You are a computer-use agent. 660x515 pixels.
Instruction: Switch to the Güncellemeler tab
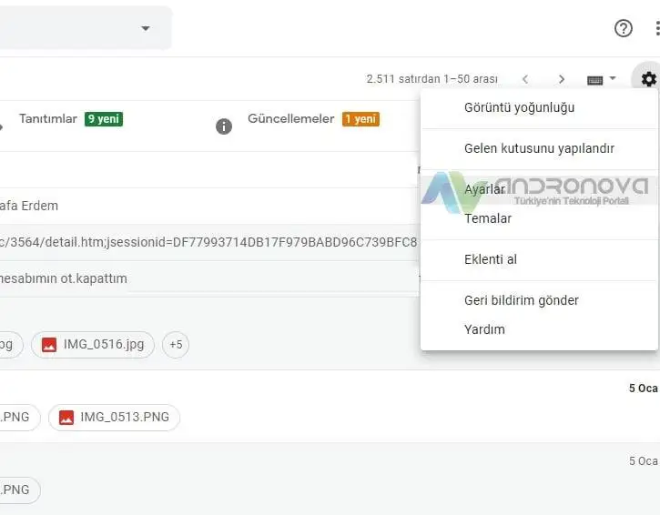[290, 118]
